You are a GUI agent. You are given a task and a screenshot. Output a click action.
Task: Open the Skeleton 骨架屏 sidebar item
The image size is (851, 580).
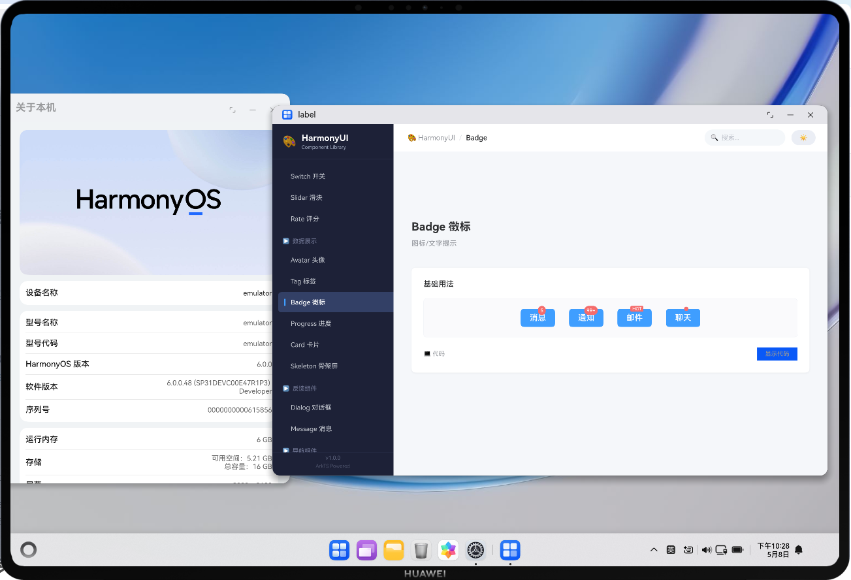[336, 366]
